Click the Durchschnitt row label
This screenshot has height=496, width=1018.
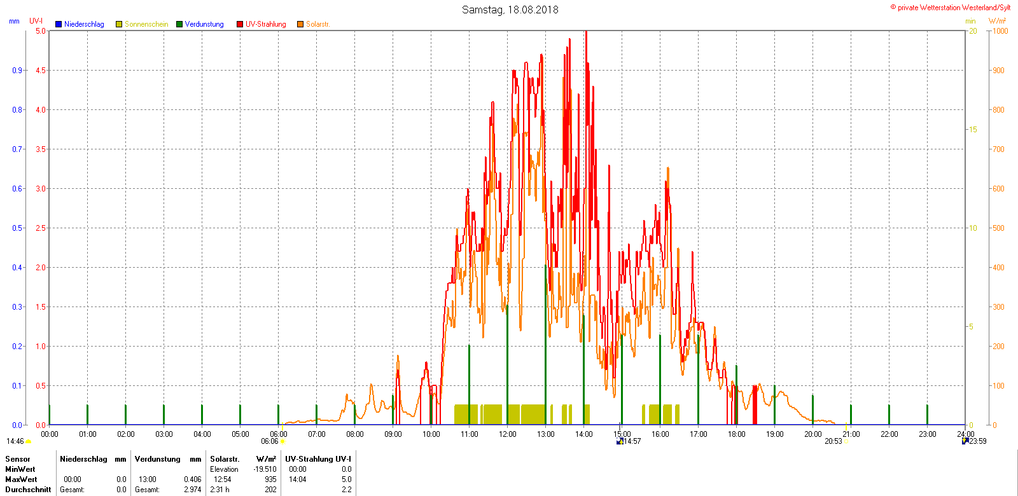[28, 490]
